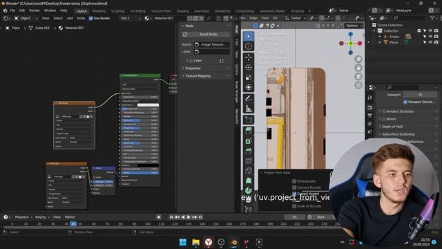Select the Select Box tool in viewport
442x249 pixels.
249,37
